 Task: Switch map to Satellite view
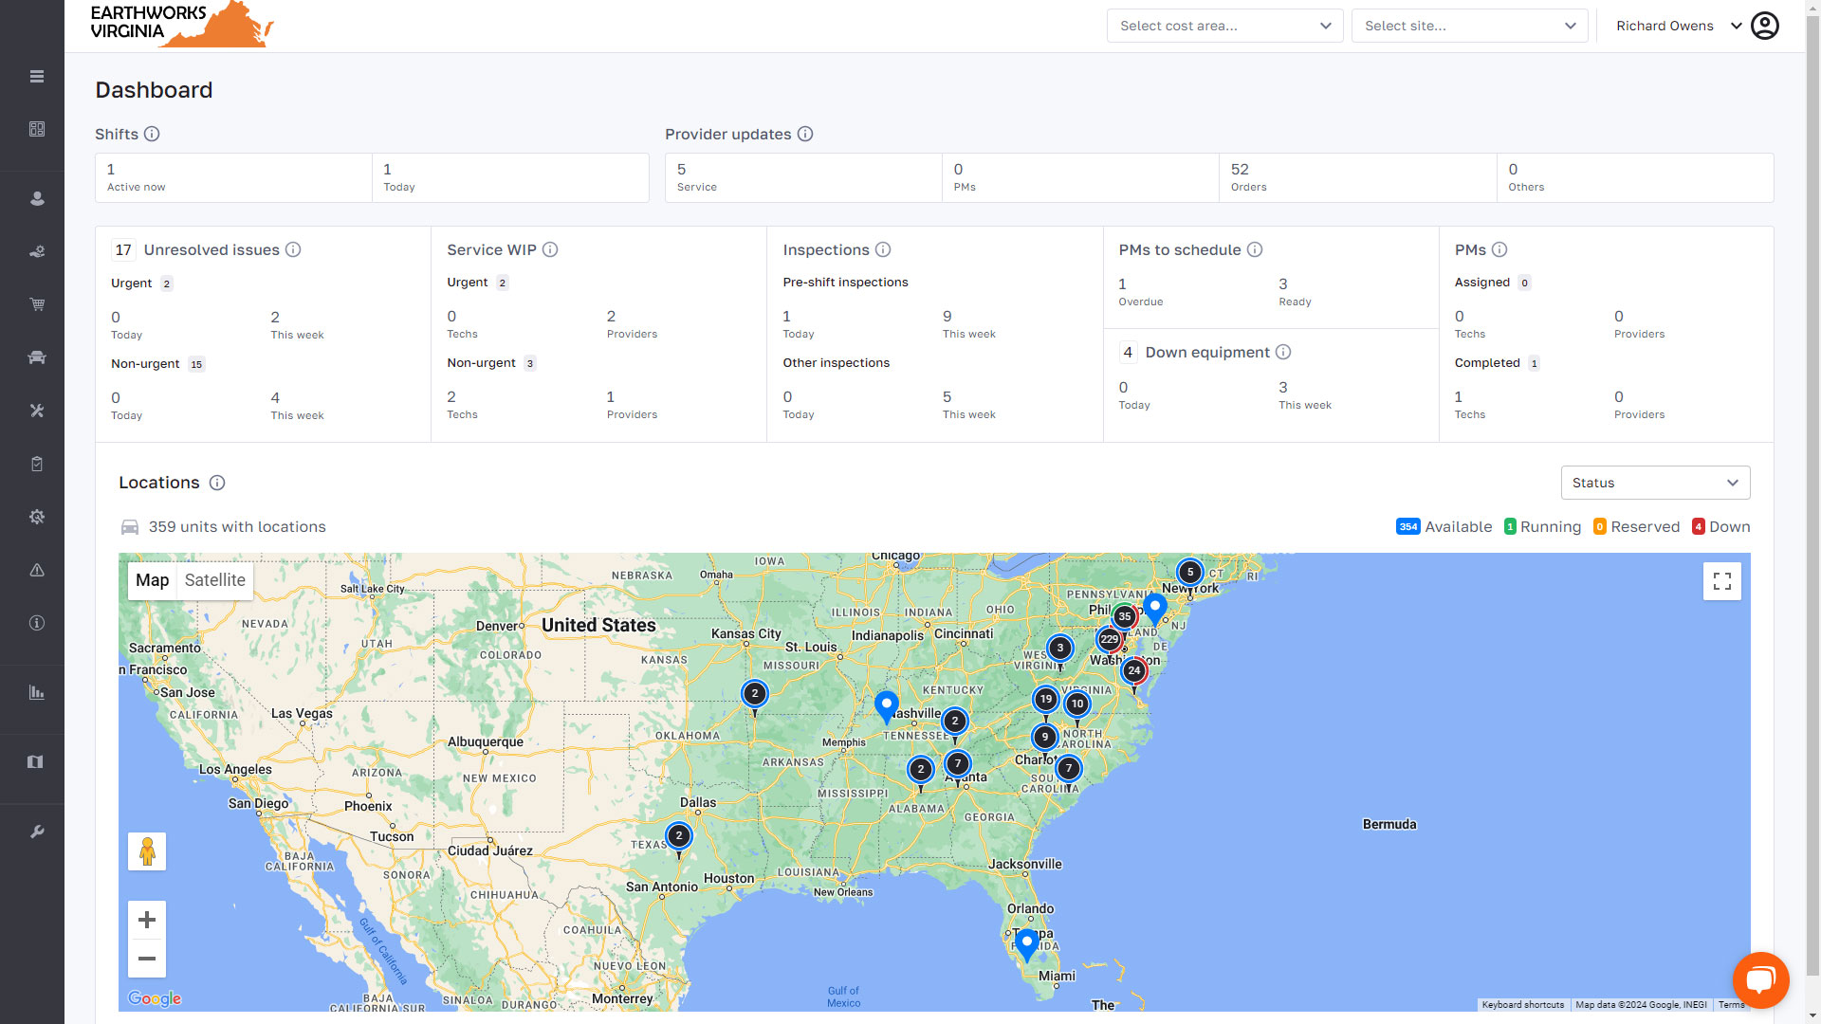[x=214, y=580]
